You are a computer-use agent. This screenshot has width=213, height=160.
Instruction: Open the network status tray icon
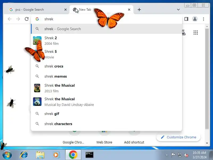[179, 155]
